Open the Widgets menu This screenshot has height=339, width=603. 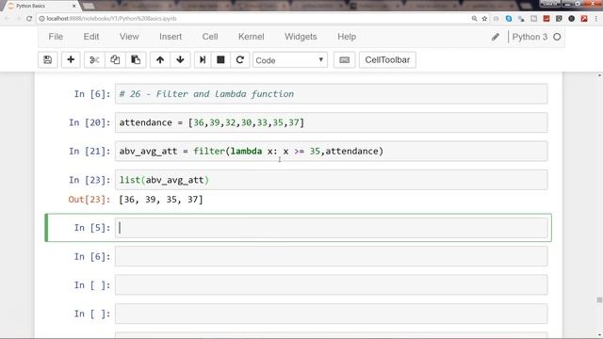coord(301,37)
